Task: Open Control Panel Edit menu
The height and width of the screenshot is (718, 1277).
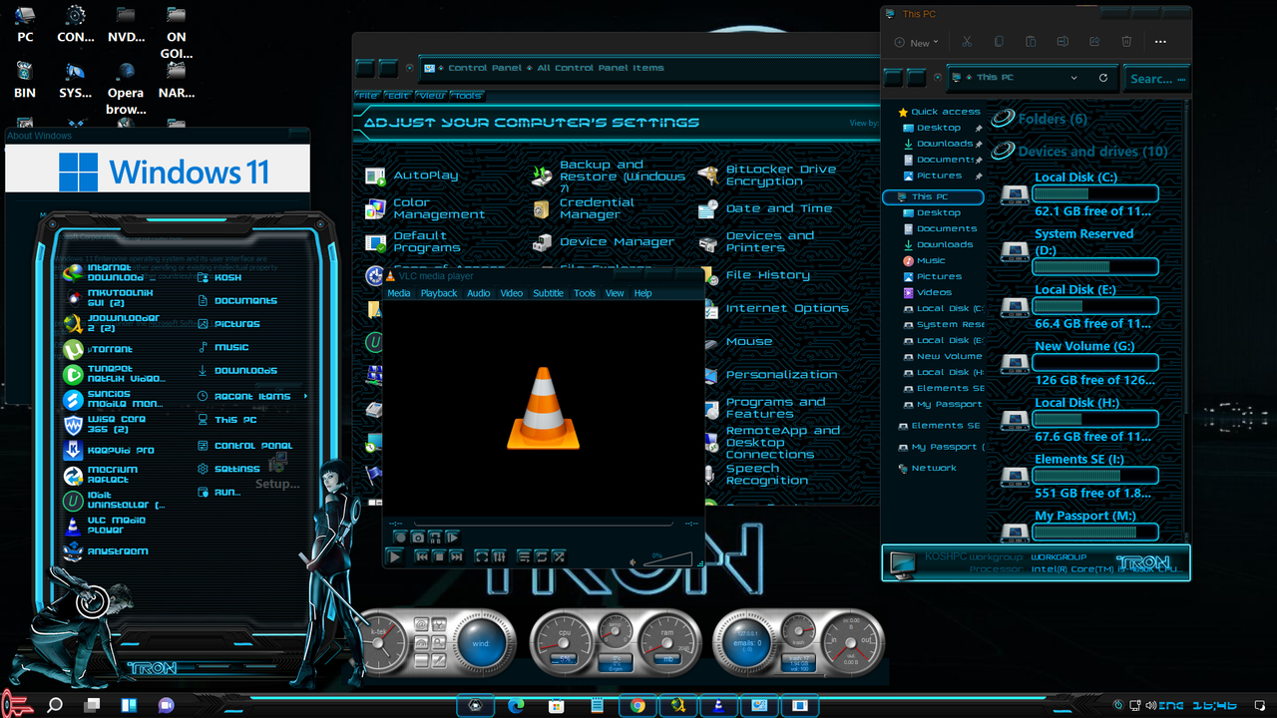Action: pos(399,96)
